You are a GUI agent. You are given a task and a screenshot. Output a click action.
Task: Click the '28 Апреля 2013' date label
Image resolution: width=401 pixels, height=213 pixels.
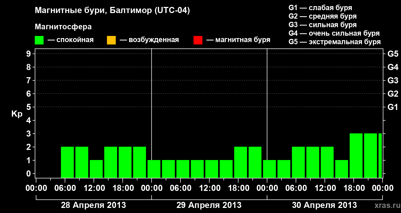tap(94, 205)
